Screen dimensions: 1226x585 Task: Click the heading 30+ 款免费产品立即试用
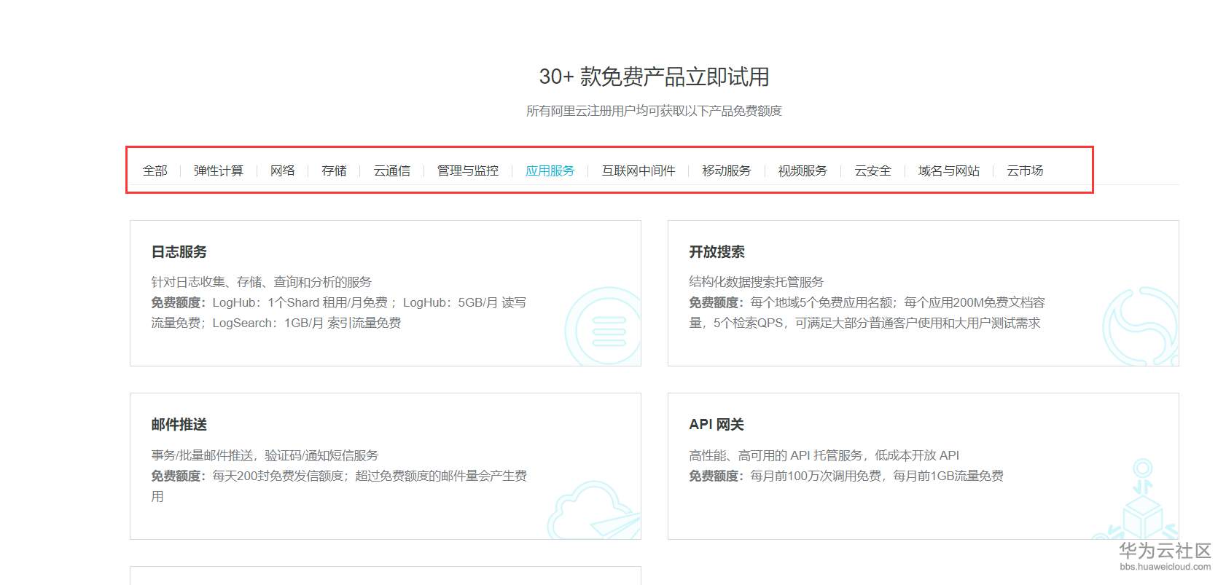(x=654, y=76)
